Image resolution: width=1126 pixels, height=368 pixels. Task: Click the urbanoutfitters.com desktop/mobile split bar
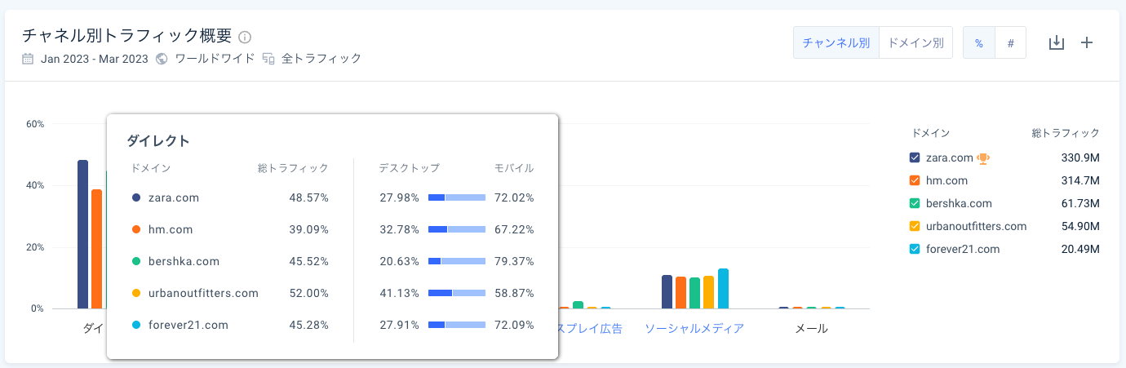[457, 293]
